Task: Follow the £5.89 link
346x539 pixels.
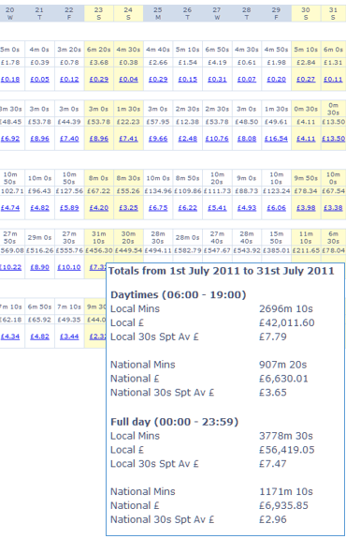Action: point(69,207)
